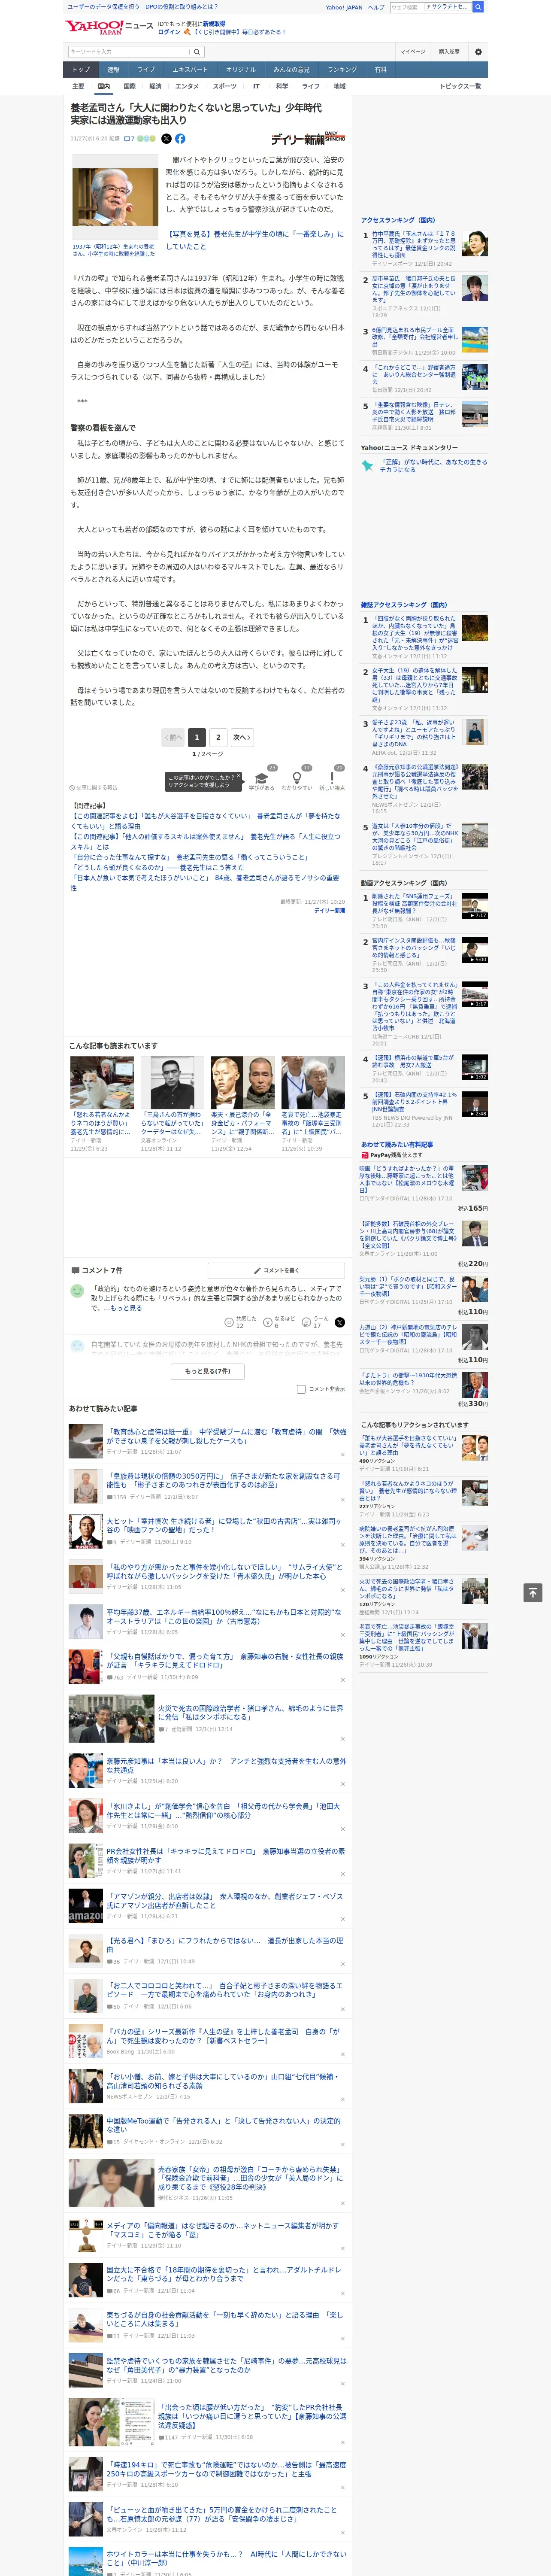Click the 共感した smiley reaction
The height and width of the screenshot is (2576, 551).
click(229, 1321)
